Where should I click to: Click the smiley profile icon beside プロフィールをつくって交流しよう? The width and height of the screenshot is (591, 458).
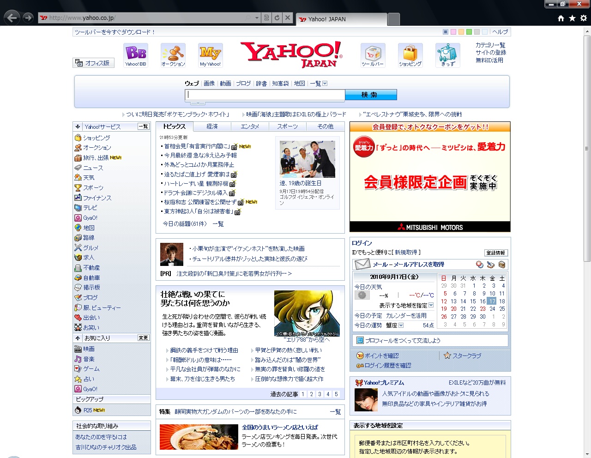[x=360, y=340]
